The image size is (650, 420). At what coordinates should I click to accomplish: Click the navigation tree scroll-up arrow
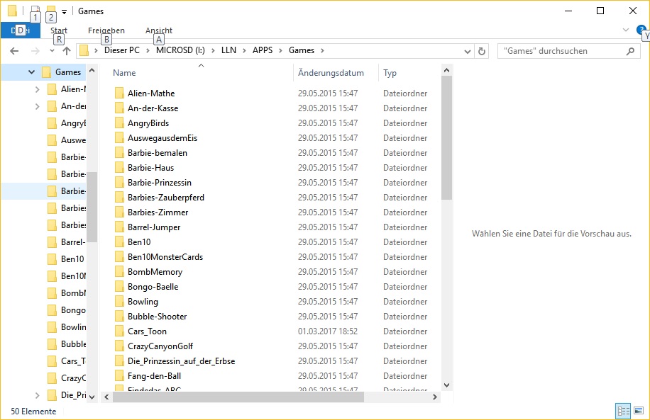(x=92, y=71)
